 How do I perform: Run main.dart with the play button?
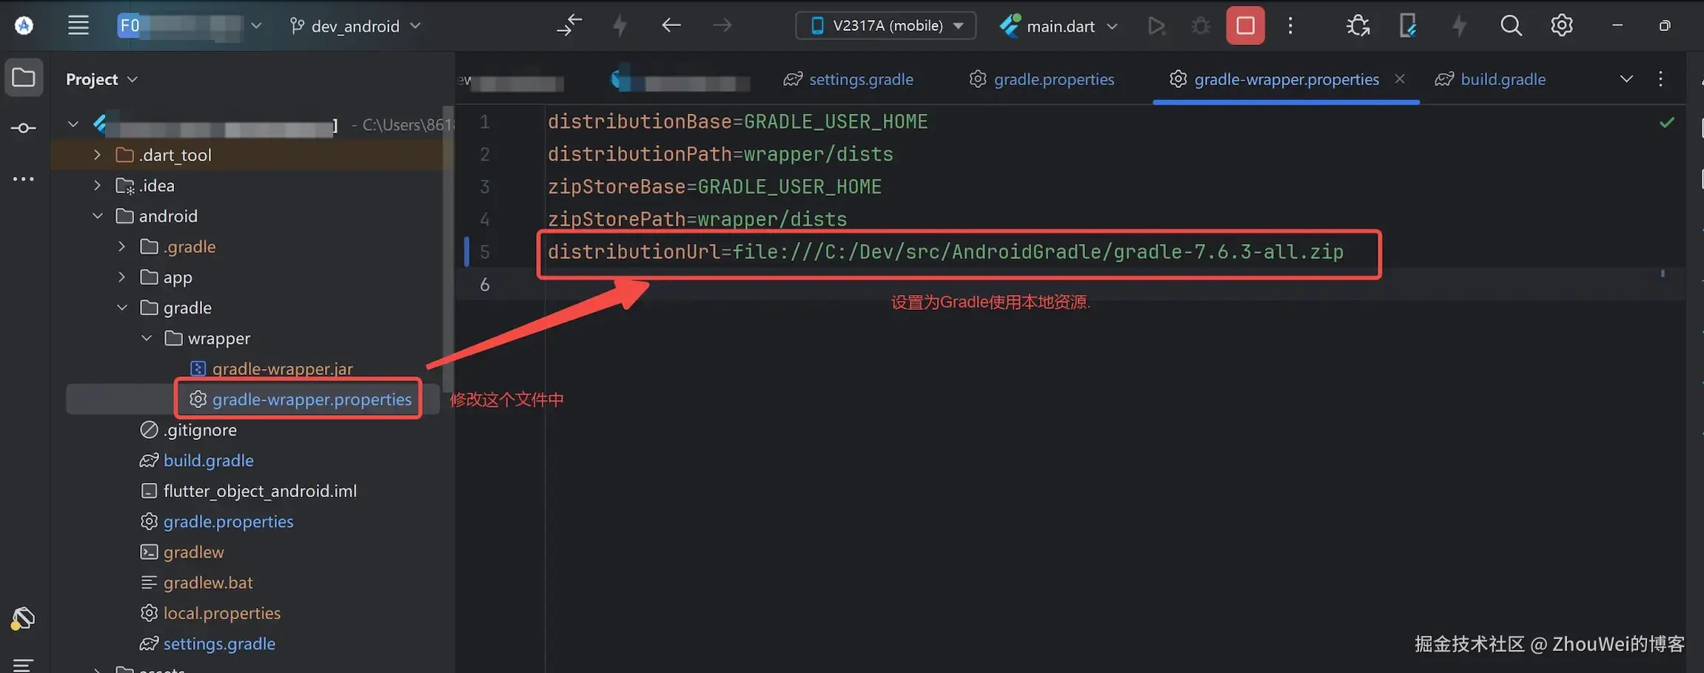coord(1156,26)
